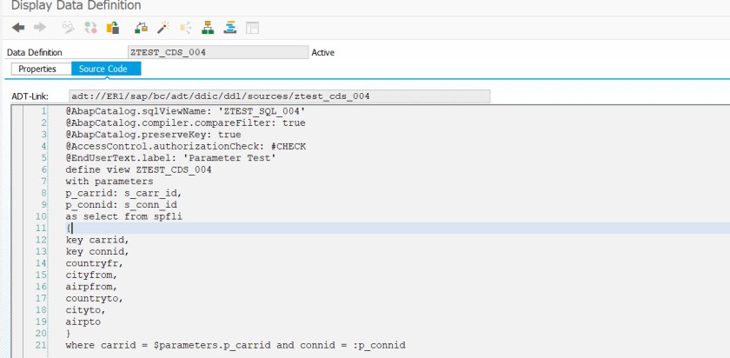
Task: Click the 'airpto' field line
Action: (83, 322)
